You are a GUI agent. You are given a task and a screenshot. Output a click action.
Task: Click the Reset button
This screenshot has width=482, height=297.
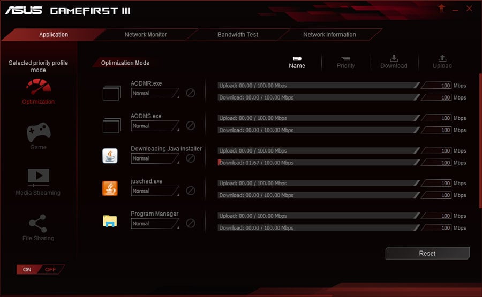[427, 253]
